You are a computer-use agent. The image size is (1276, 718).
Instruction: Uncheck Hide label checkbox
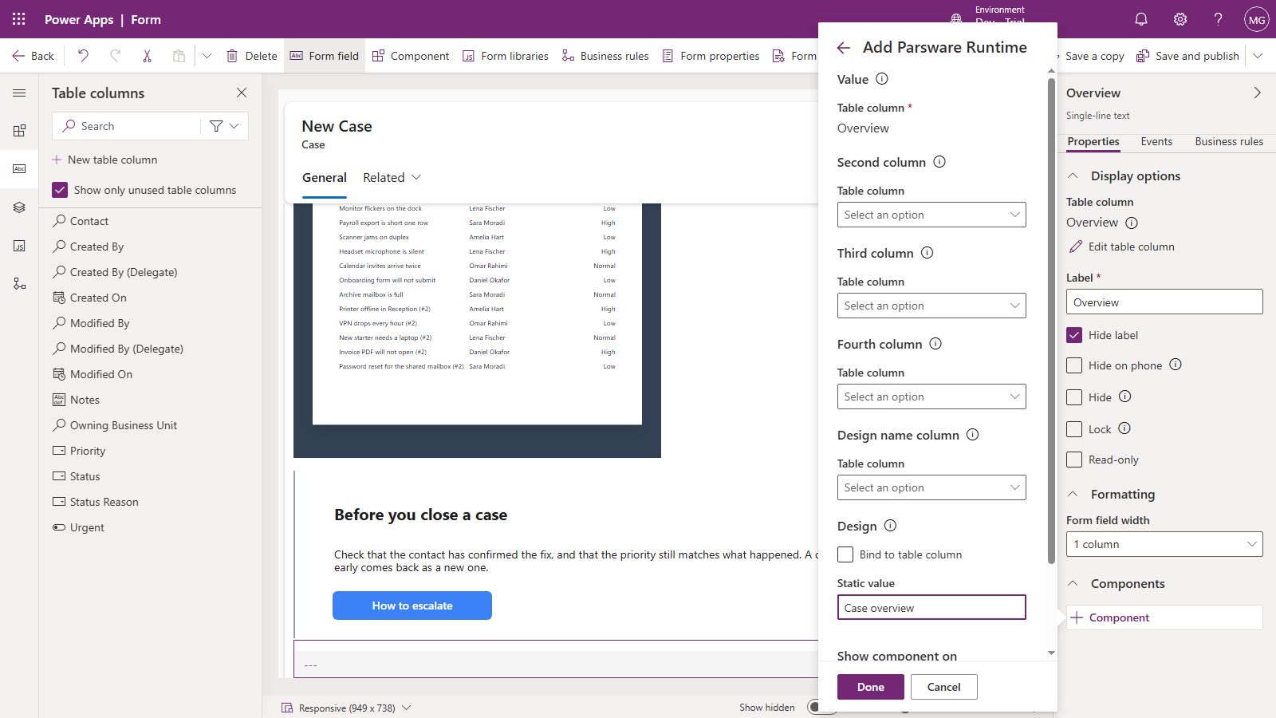pos(1074,335)
